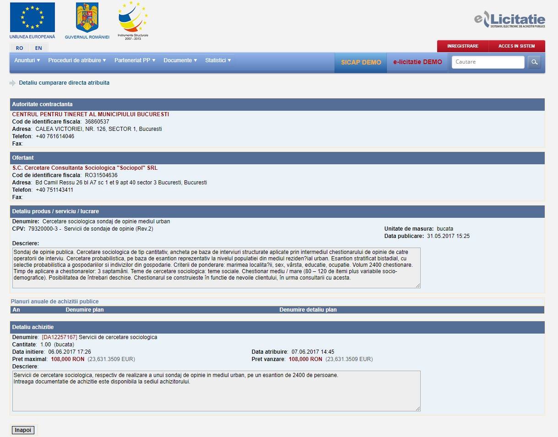
Task: Open the Parteneriat PP dropdown
Action: coord(135,60)
